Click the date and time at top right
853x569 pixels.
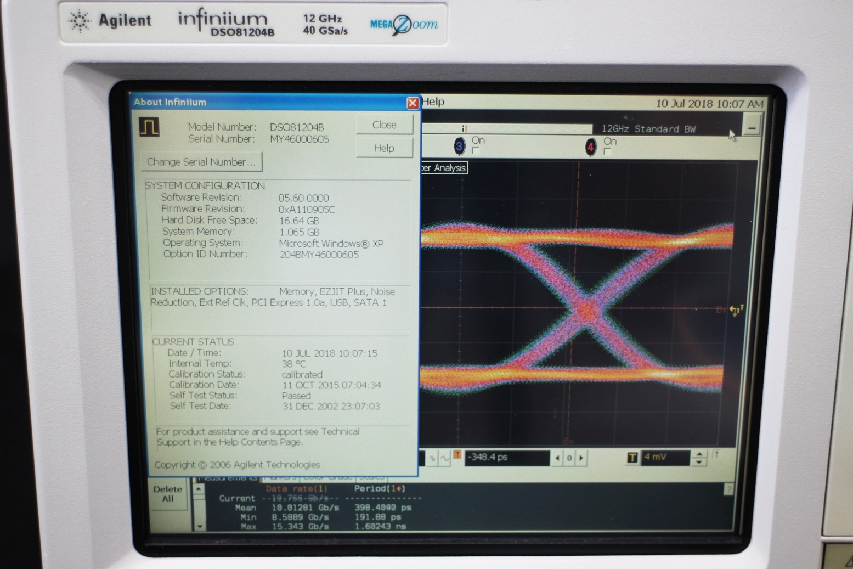point(709,104)
